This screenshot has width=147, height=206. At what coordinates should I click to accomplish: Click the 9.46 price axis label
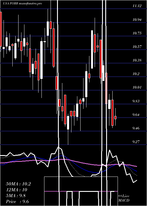click(136, 128)
